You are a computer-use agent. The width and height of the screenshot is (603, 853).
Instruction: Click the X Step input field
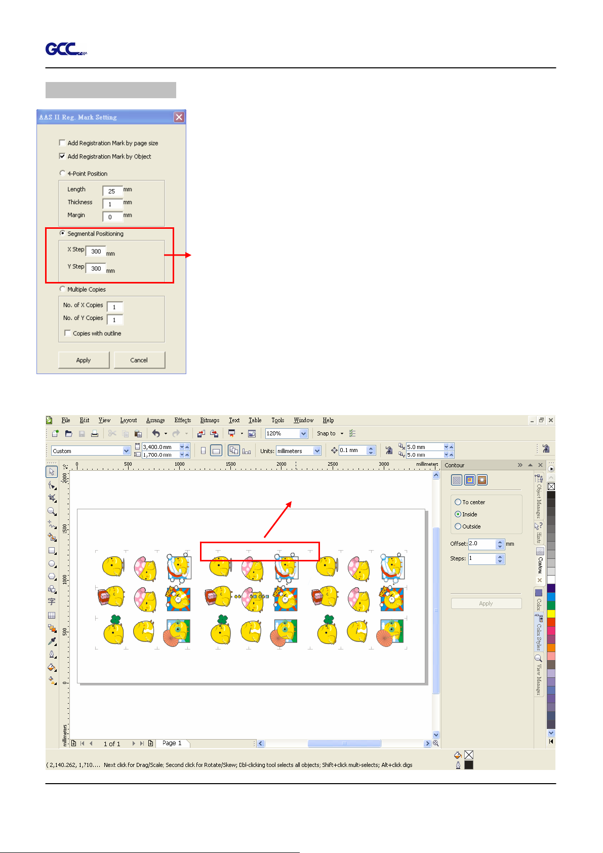(x=96, y=251)
